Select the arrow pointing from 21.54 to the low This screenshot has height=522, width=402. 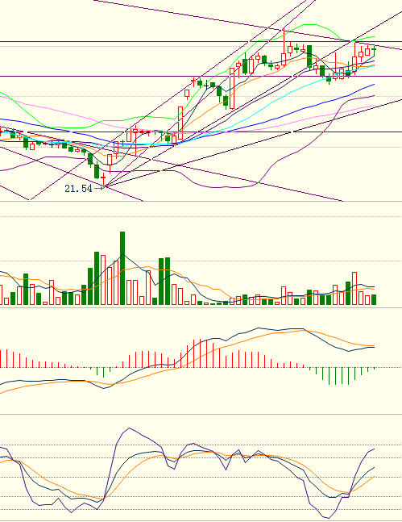point(99,189)
